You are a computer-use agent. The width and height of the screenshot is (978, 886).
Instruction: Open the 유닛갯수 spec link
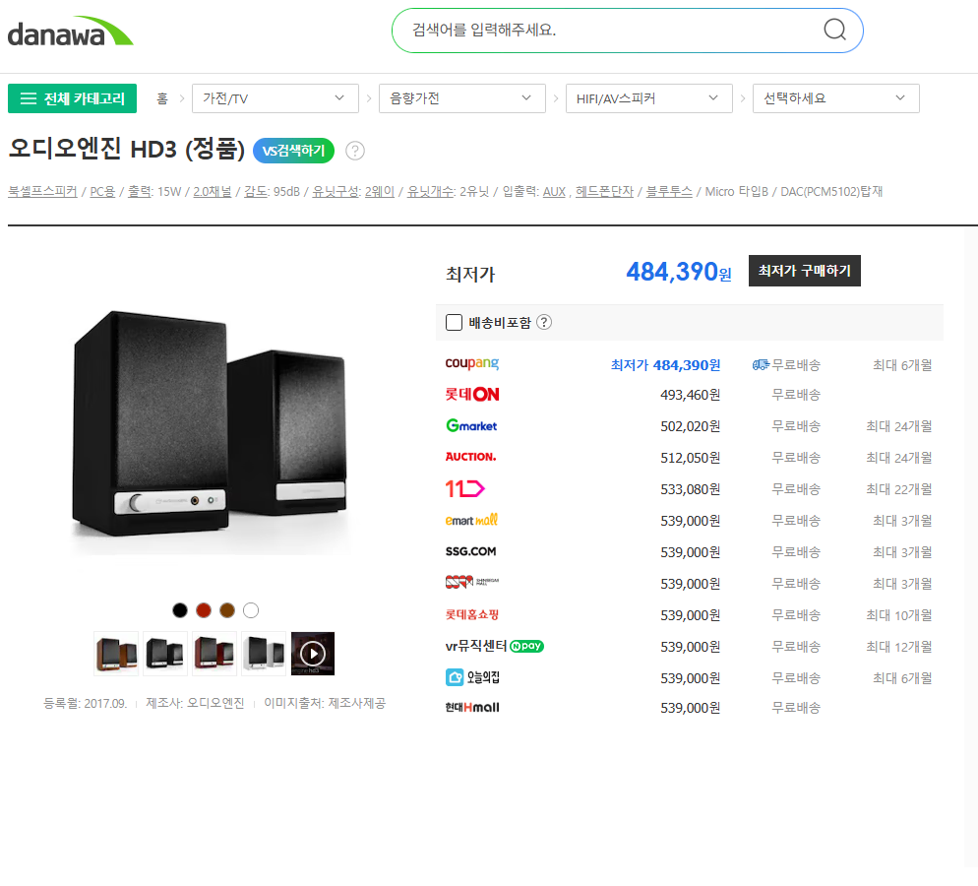[x=430, y=192]
